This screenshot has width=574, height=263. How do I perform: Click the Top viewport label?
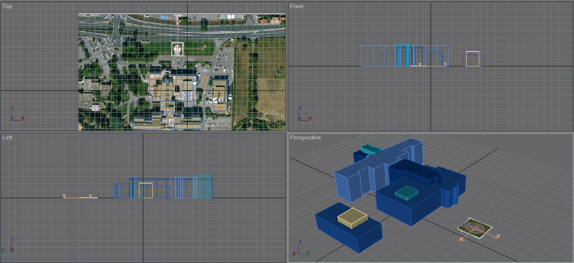pos(7,6)
